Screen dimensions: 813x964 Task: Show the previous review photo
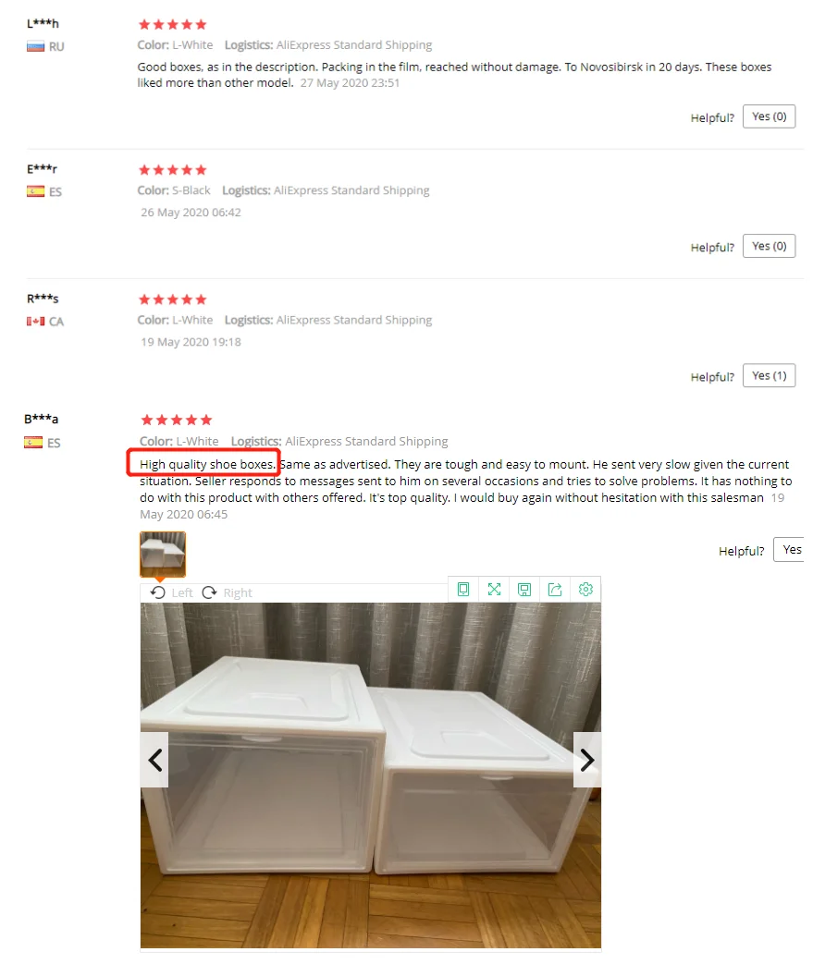(154, 760)
